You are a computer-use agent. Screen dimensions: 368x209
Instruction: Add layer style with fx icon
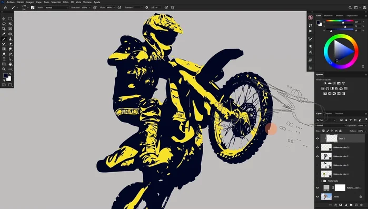(x=335, y=205)
